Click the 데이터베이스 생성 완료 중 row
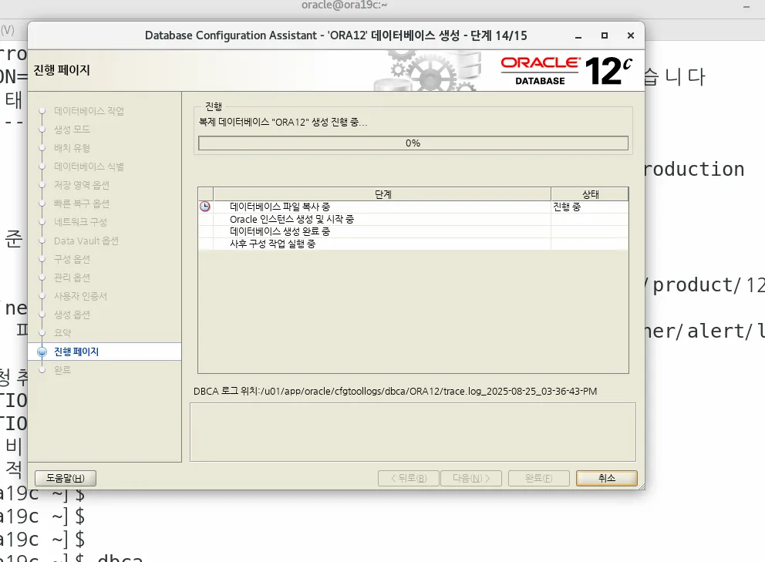Screen dimensions: 765x562 point(413,231)
